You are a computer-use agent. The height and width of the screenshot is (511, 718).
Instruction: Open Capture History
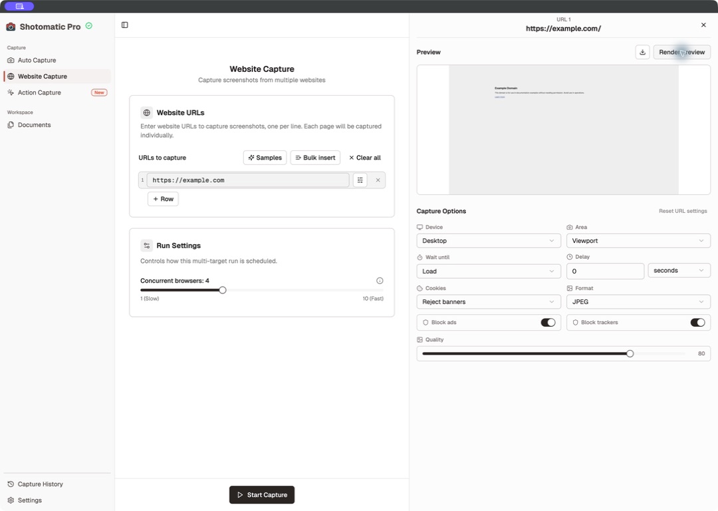[x=57, y=484]
